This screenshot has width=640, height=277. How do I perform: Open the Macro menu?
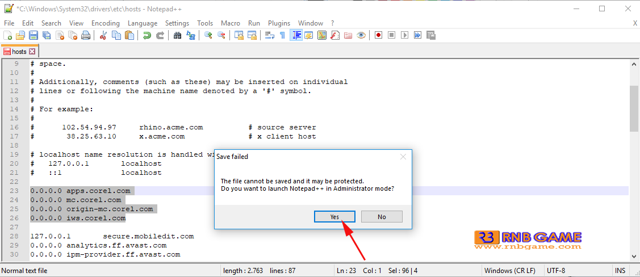pos(231,23)
